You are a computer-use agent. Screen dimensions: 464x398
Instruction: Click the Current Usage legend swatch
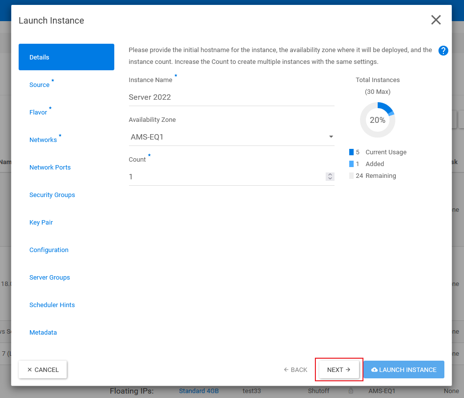coord(351,152)
